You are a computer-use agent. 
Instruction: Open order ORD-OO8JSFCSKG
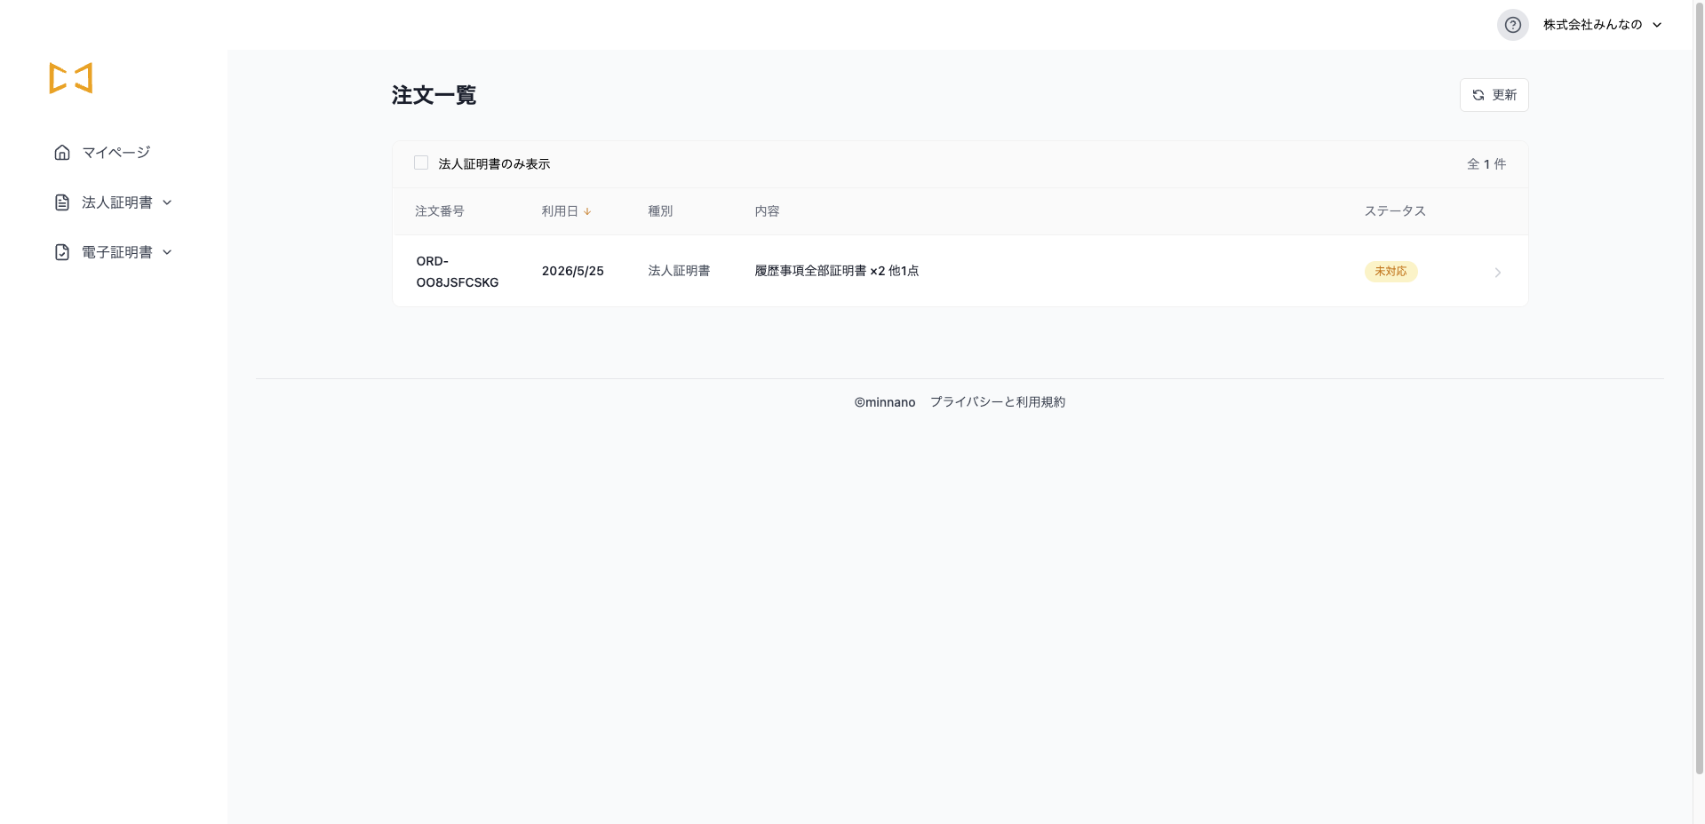pos(458,272)
